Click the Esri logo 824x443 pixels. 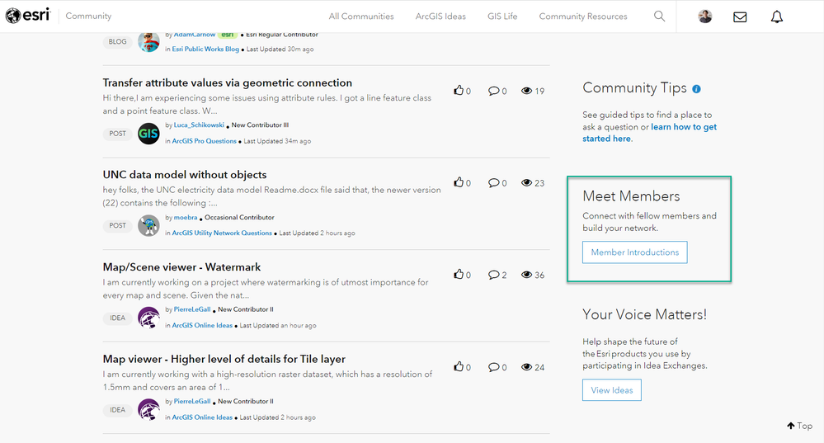(27, 16)
